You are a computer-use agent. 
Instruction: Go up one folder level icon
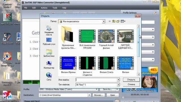point(114,22)
